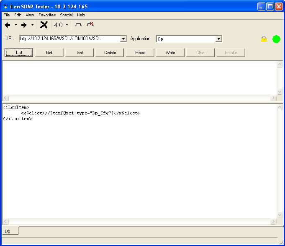285x246 pixels.
Task: Click in the URL input field
Action: pos(70,39)
